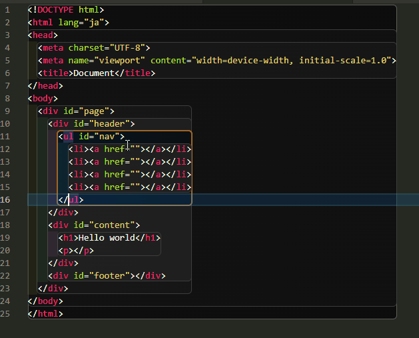
Task: Click the word Document inside title tag
Action: [93, 73]
